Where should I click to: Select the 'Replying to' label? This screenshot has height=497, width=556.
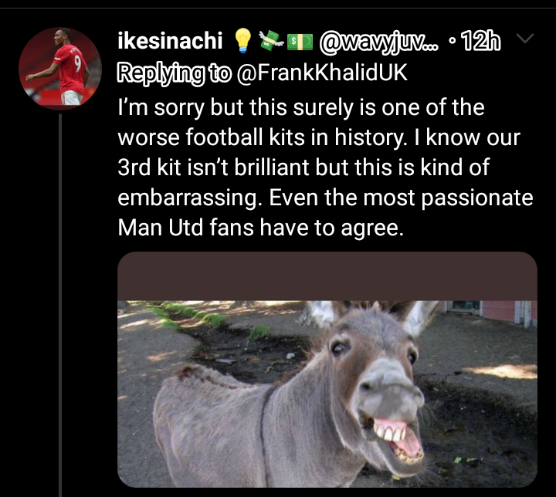click(x=174, y=73)
